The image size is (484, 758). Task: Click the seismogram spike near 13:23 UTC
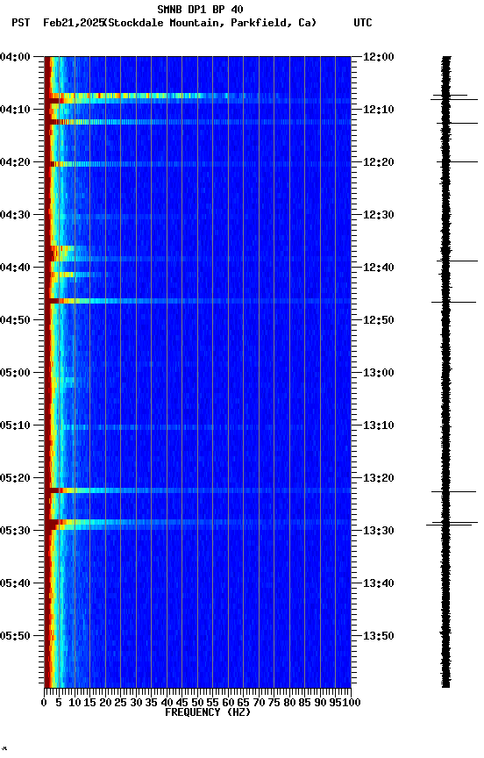[x=453, y=492]
